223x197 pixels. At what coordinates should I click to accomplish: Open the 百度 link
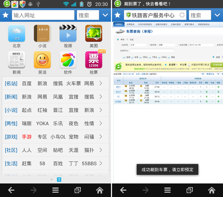coord(27,83)
